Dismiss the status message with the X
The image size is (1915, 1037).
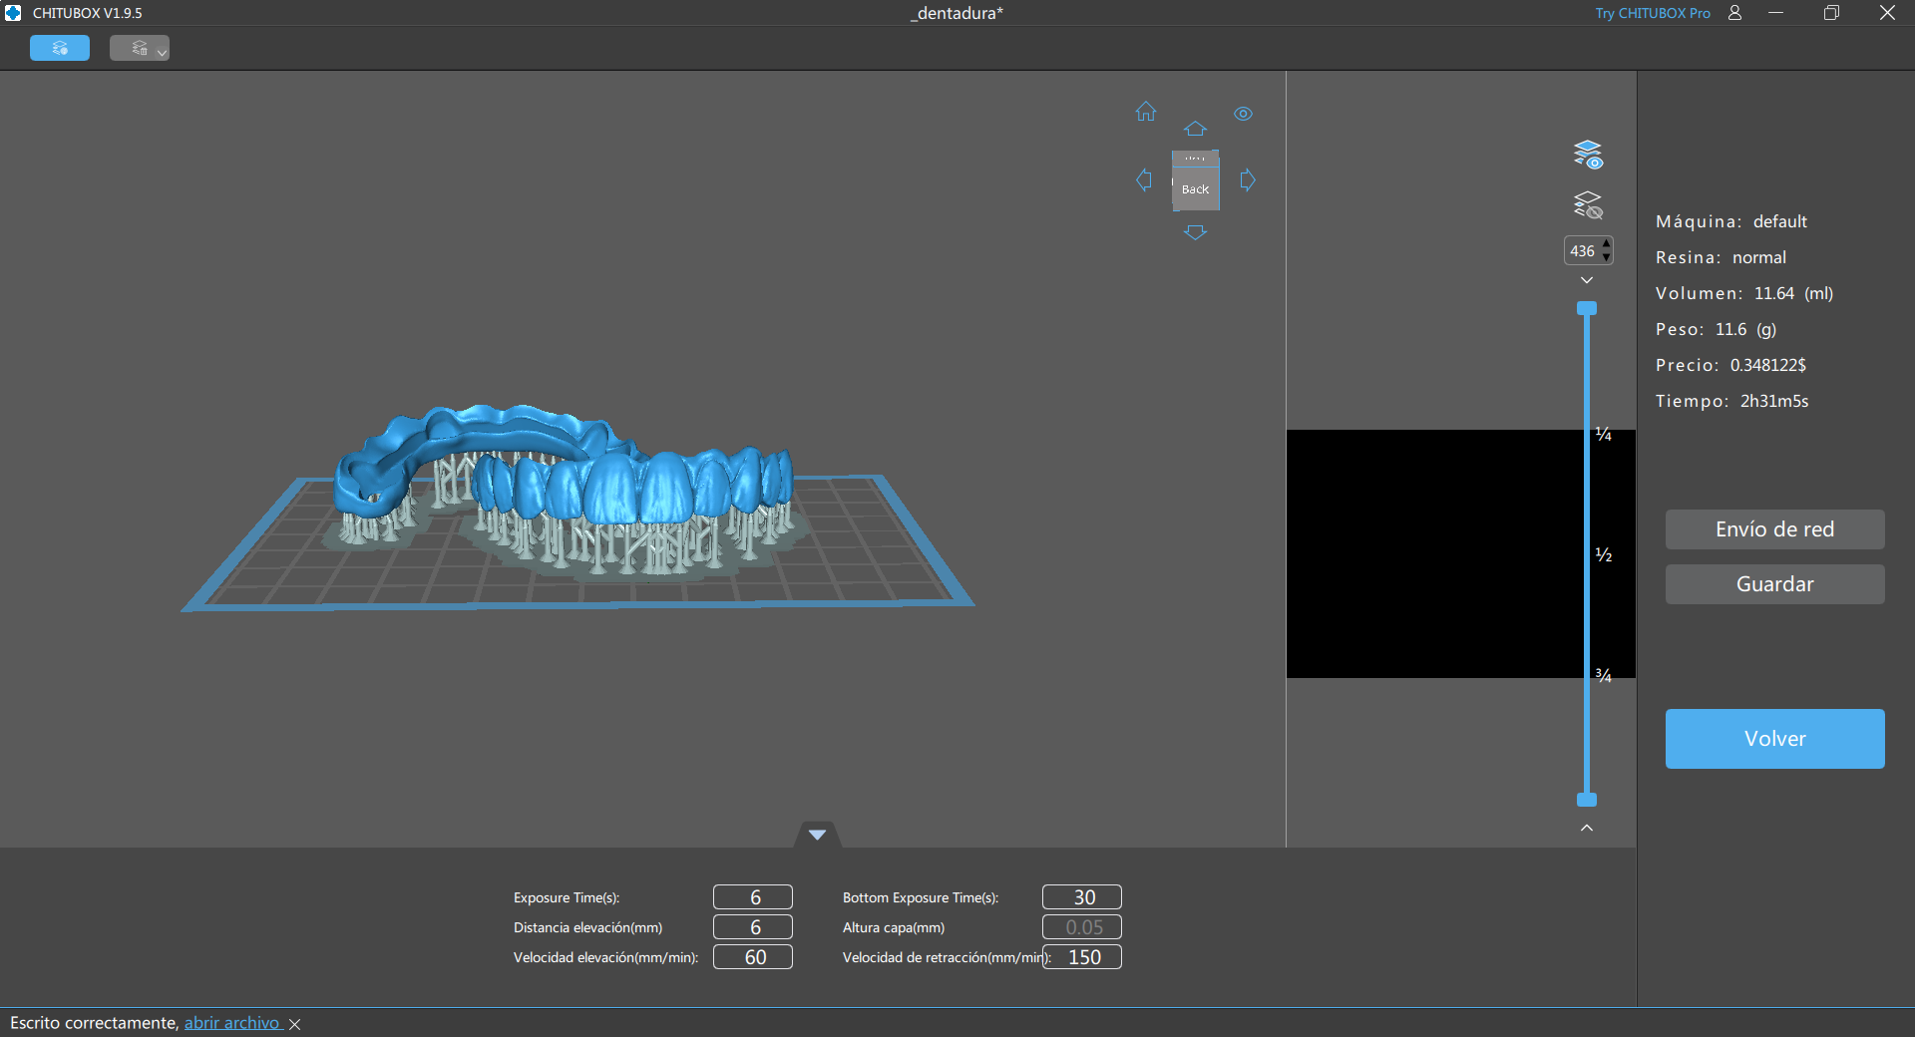294,1024
